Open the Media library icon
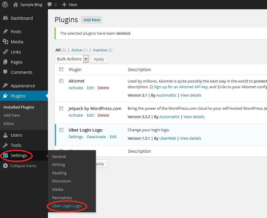The width and height of the screenshot is (267, 218). [x=6, y=42]
